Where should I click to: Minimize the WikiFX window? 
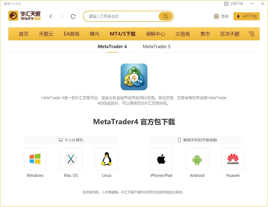[252, 3]
